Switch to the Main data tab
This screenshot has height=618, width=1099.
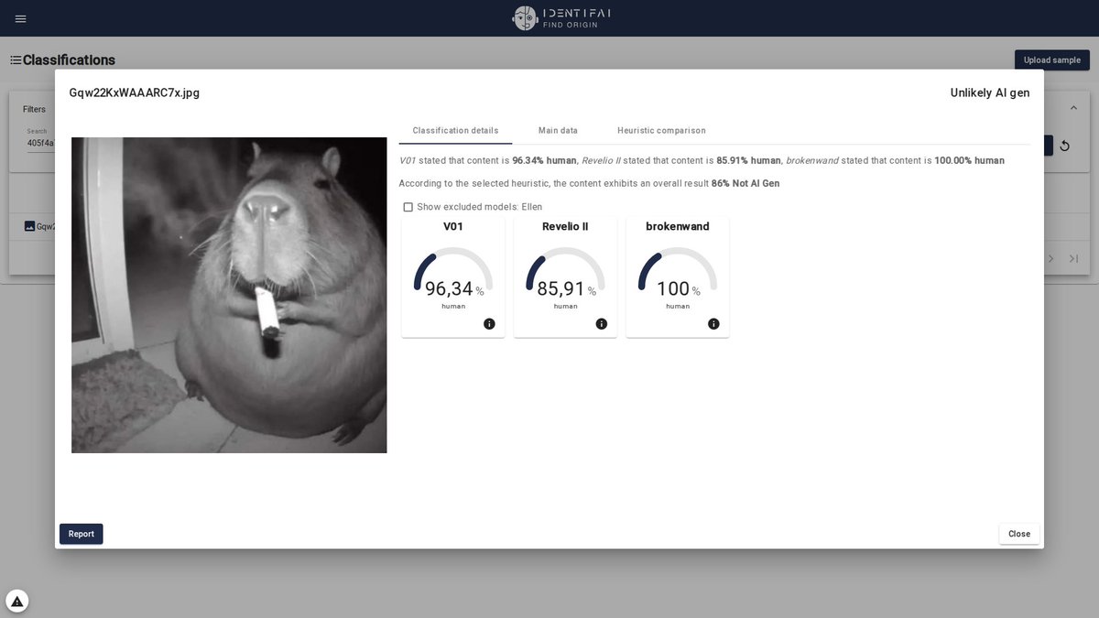[x=558, y=130]
